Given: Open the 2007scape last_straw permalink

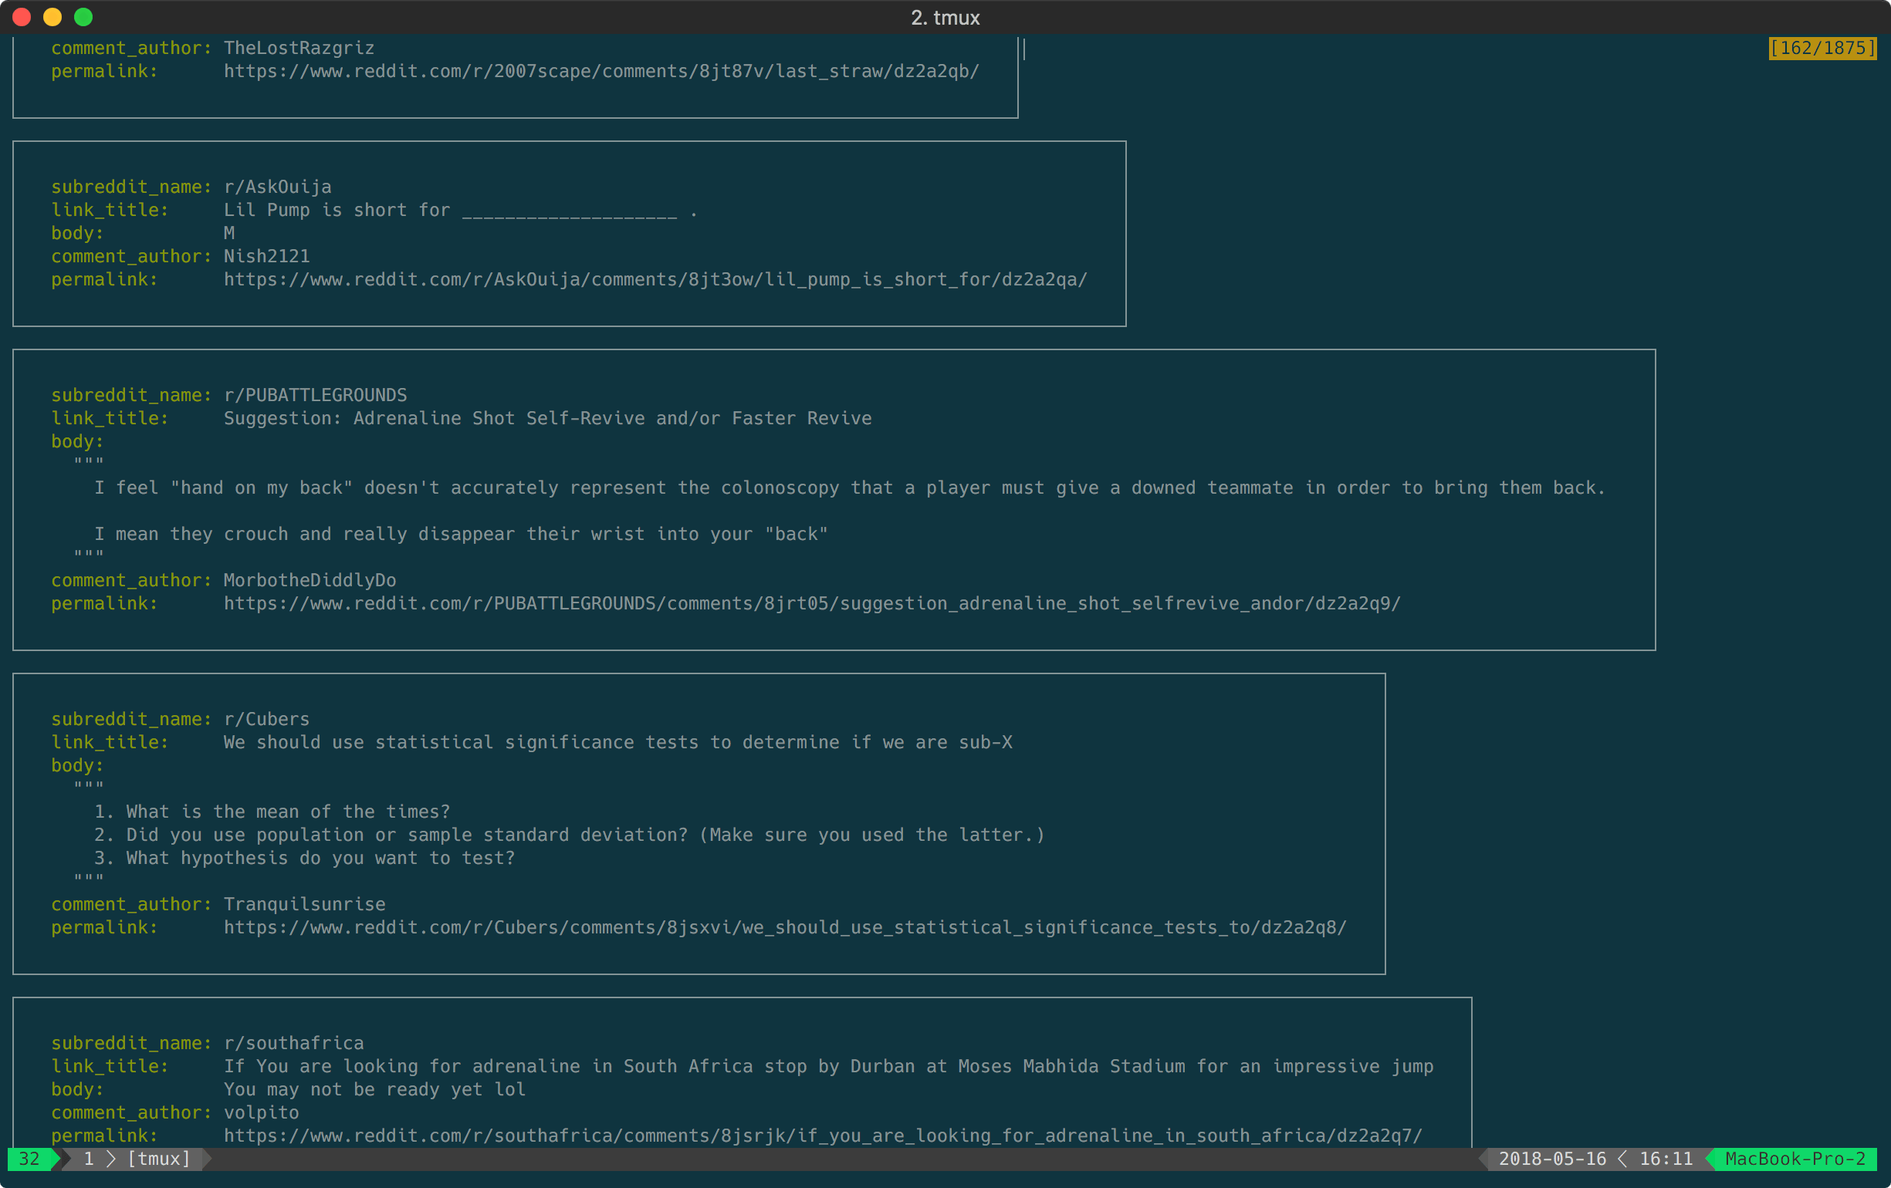Looking at the screenshot, I should [x=601, y=72].
